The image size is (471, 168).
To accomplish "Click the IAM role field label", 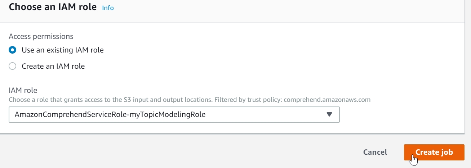I will tap(23, 90).
